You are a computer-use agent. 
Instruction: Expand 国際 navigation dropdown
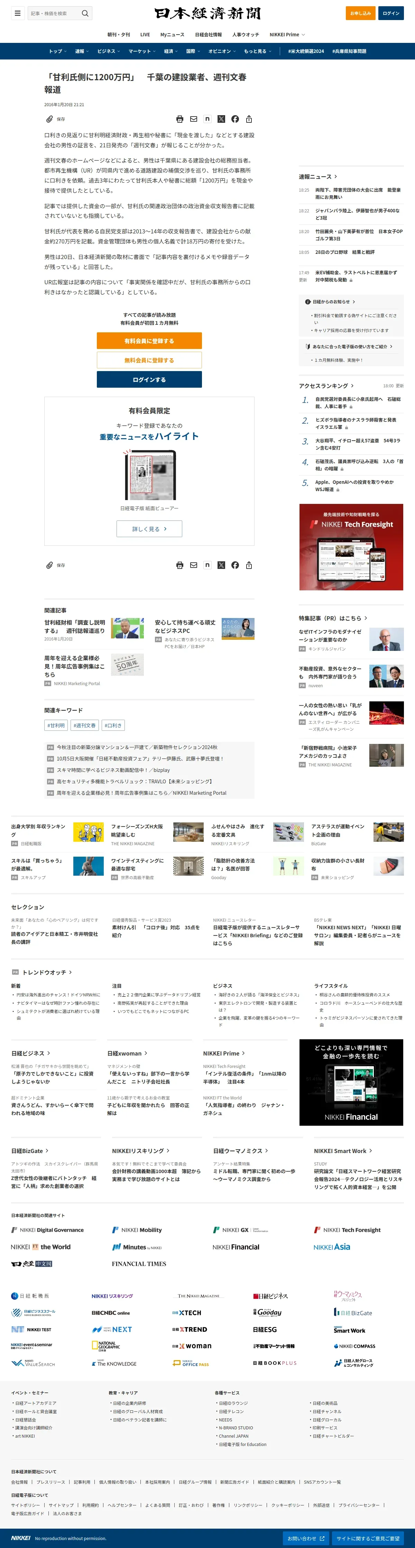[x=193, y=51]
